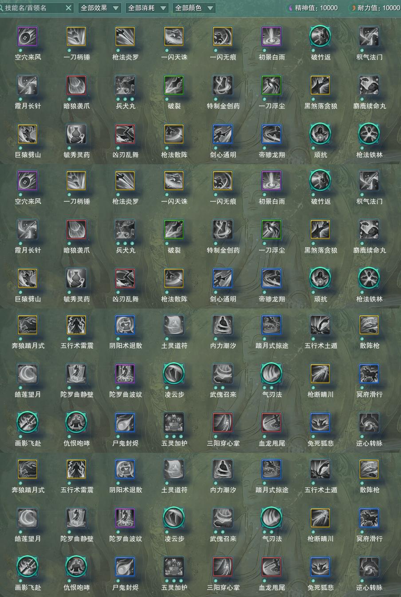The width and height of the screenshot is (401, 597).
Task: Pick the upper round 画影飞赴 icon
Action: tap(28, 423)
